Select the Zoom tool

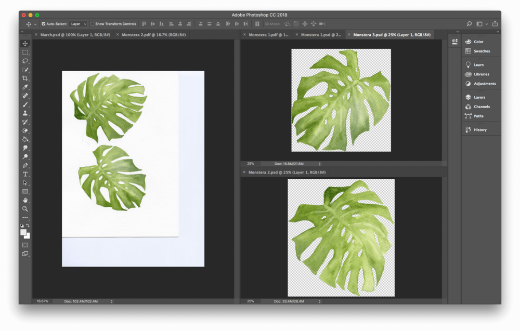(24, 208)
